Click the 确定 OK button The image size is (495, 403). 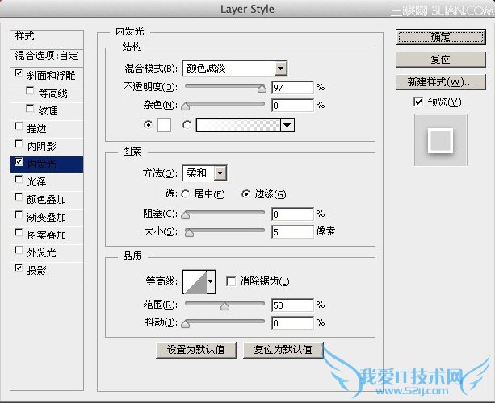[x=440, y=37]
